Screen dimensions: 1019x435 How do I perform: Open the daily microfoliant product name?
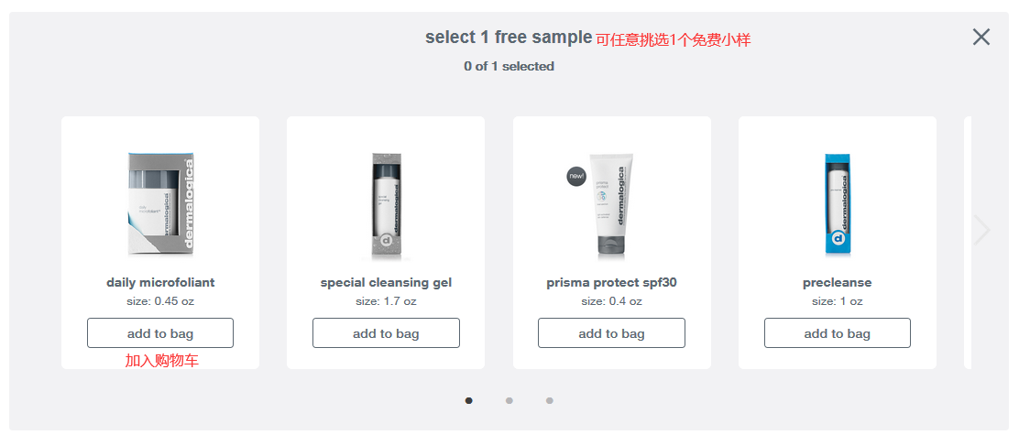tap(160, 282)
